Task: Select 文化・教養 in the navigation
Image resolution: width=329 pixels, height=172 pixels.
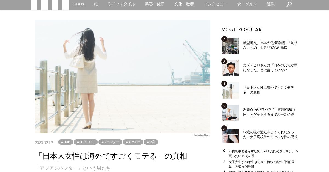Action: pos(184,4)
